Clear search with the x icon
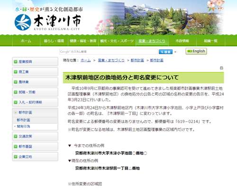 [175, 52]
